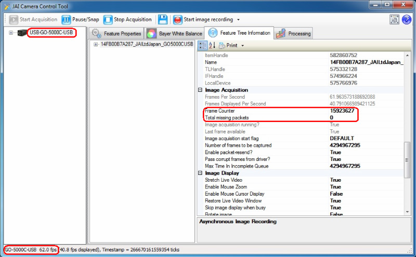Collapse the Image Display section
The width and height of the screenshot is (416, 257).
200,173
